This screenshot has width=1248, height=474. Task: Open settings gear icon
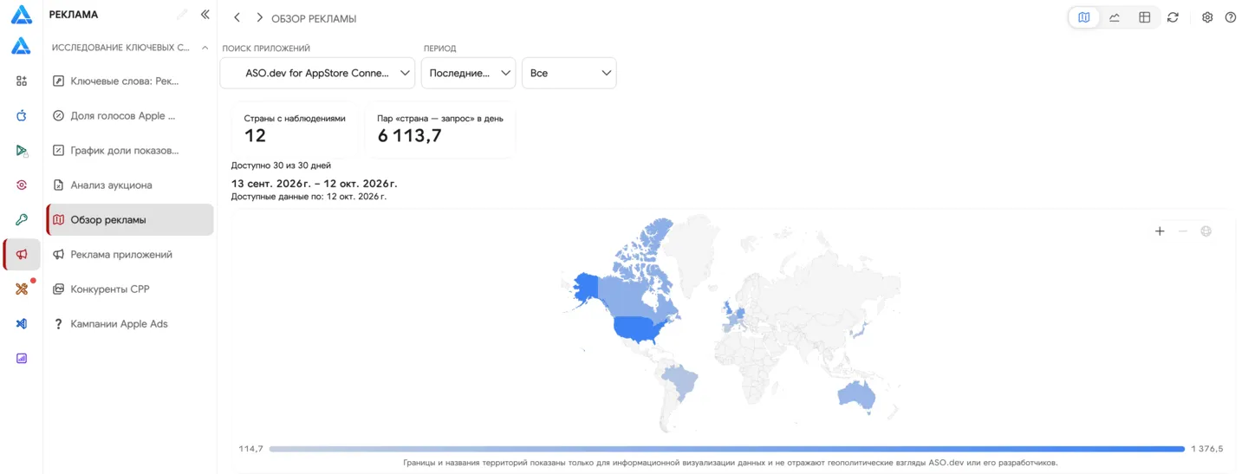point(1207,17)
